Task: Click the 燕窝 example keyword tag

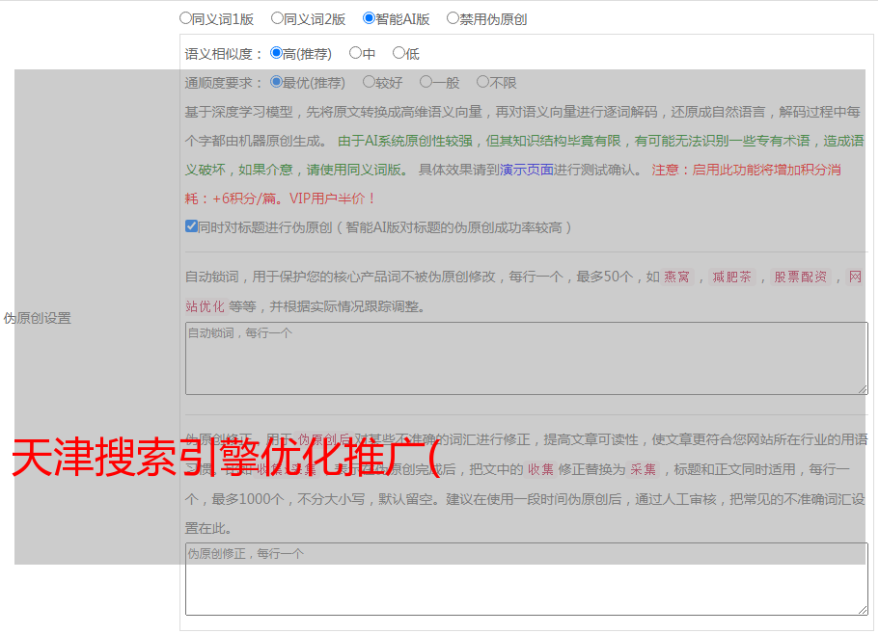Action: pyautogui.click(x=677, y=277)
